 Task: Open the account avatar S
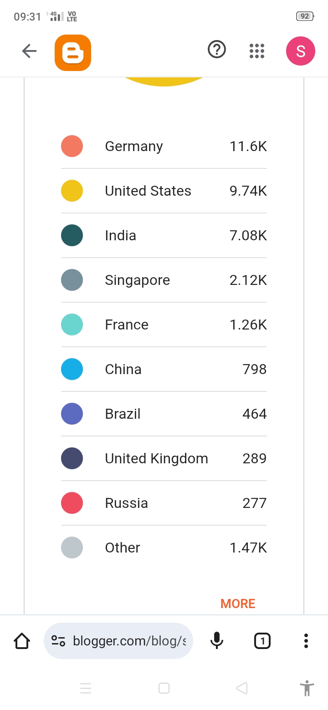[x=301, y=51]
